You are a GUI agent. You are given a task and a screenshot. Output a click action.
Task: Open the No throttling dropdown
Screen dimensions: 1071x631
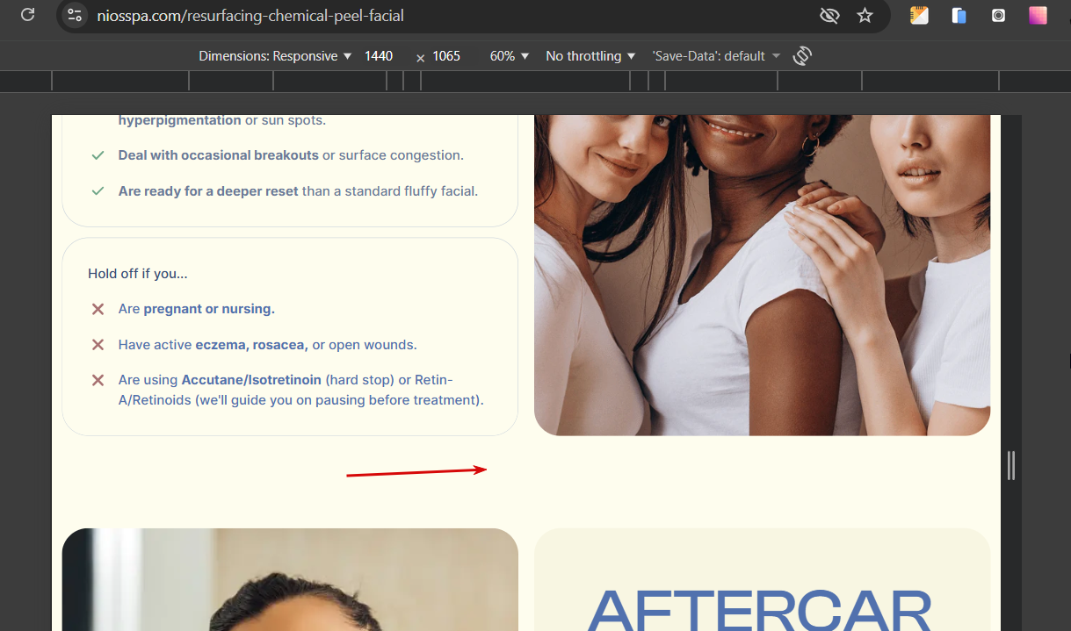pyautogui.click(x=590, y=56)
